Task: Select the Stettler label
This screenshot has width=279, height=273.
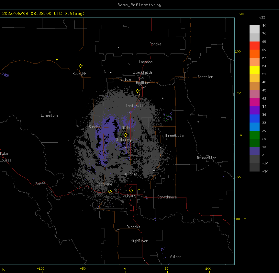Action: [205, 77]
